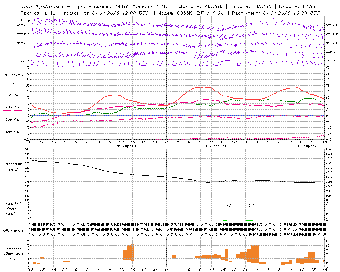
Task: Click the green precipitation bar below '0.3'
Action: [x=225, y=220]
